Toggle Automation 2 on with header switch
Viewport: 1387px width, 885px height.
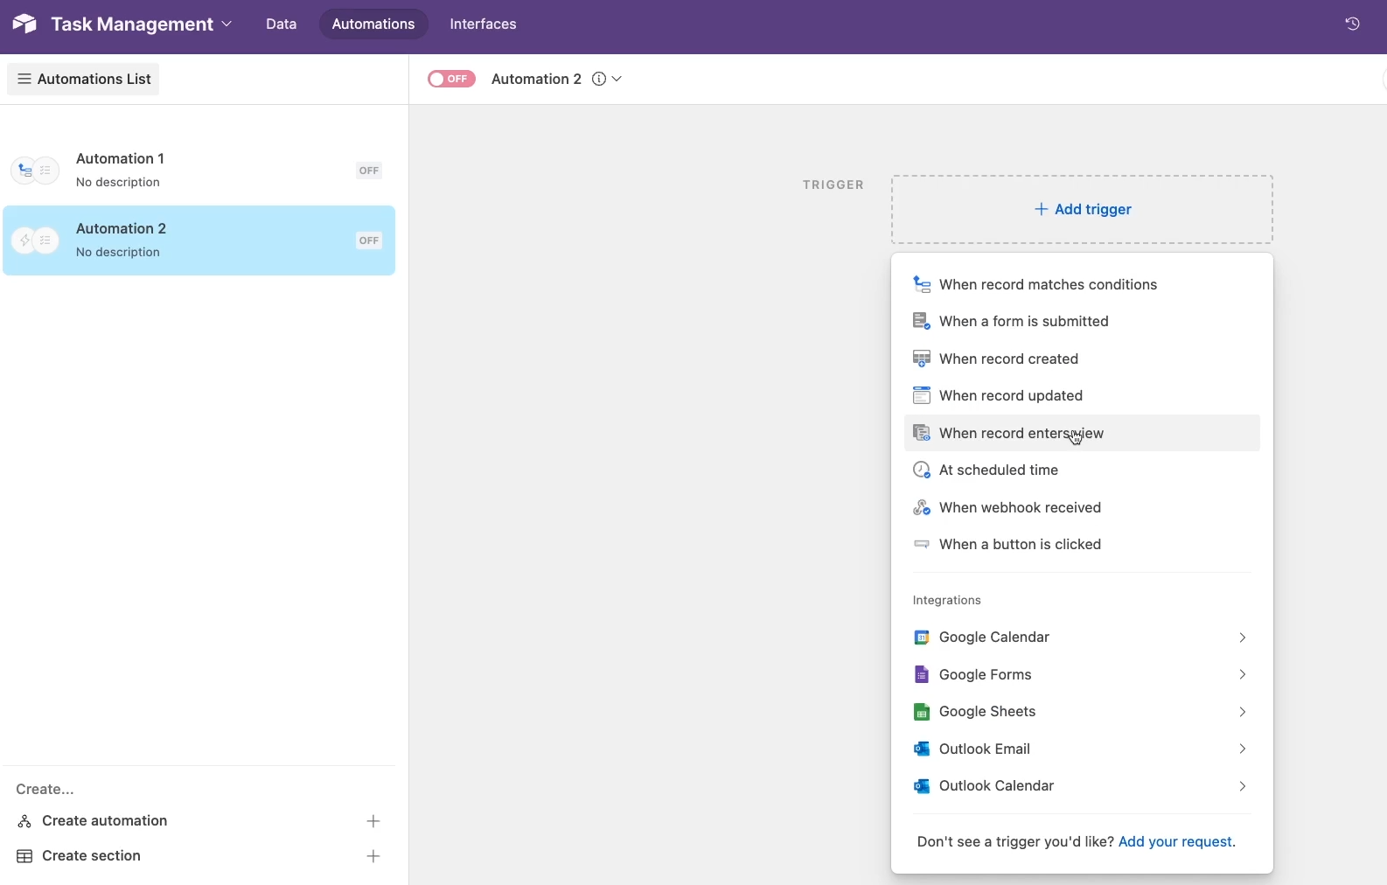click(451, 79)
